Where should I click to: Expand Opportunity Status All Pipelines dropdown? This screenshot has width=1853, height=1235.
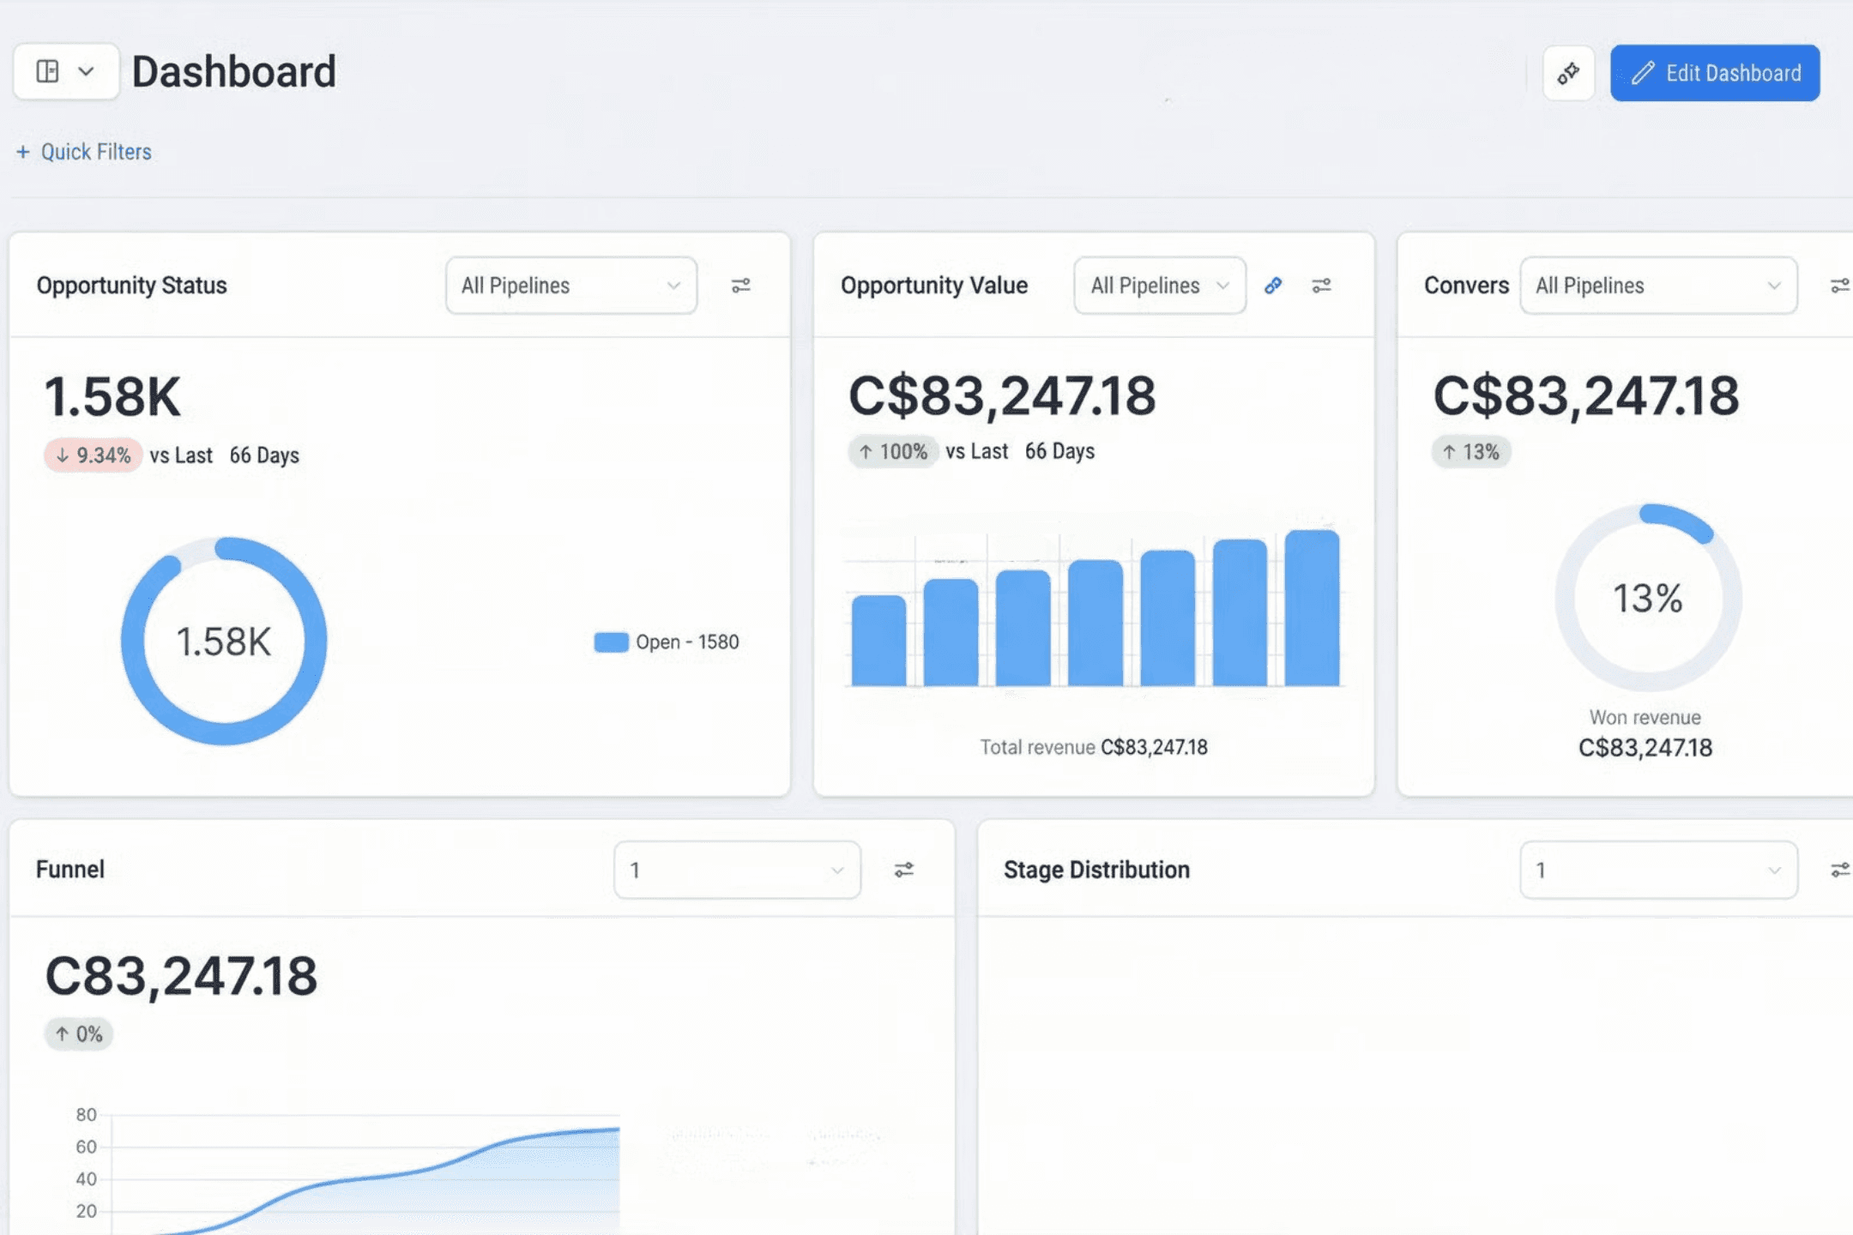pos(570,286)
